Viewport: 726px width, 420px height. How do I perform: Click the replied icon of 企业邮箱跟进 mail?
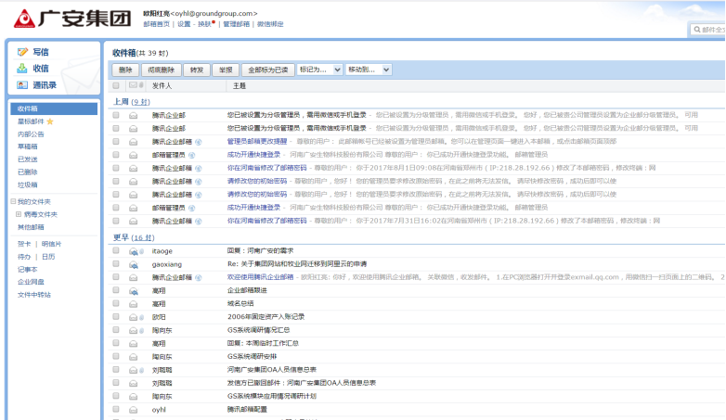[134, 291]
